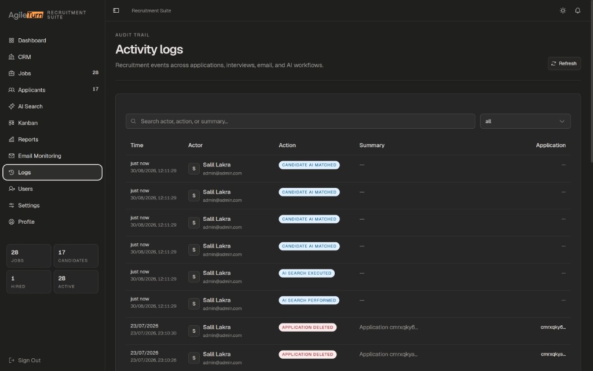Click the refresh arrows icon
The image size is (593, 371).
click(x=554, y=64)
